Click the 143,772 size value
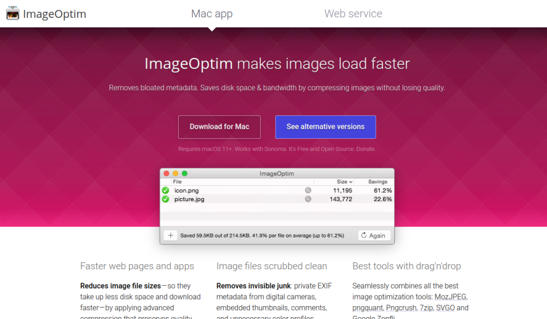Viewport: 547px width, 319px height. coord(341,199)
